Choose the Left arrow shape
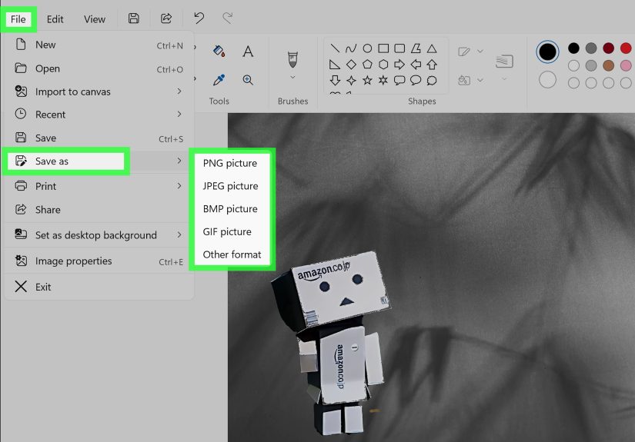This screenshot has width=635, height=442. pos(416,65)
